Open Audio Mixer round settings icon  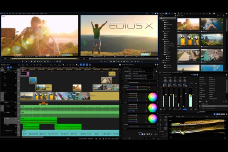(198, 75)
